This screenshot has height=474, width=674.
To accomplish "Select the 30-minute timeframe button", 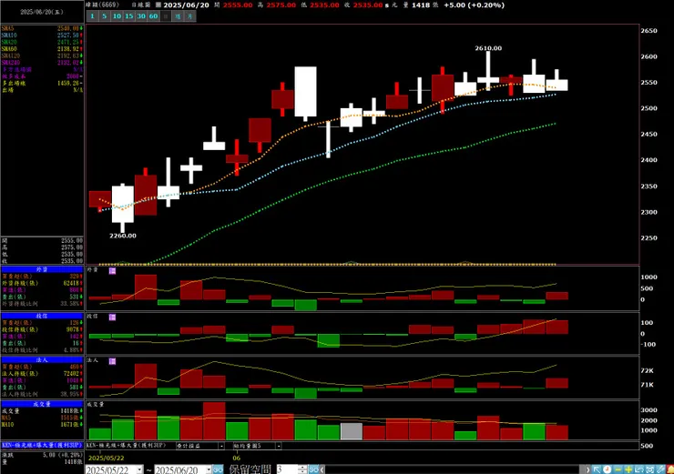I will [141, 16].
